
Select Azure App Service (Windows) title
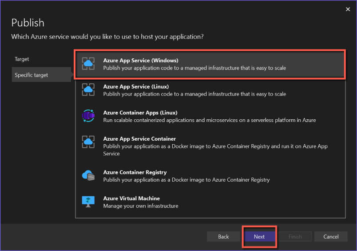[x=141, y=61]
